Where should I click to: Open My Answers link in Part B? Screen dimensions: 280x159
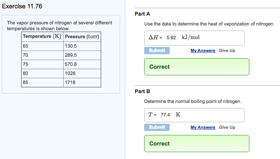(x=203, y=127)
